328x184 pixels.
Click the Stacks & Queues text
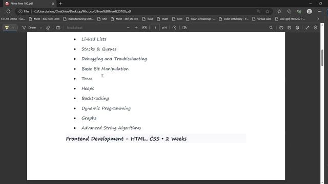coord(99,49)
